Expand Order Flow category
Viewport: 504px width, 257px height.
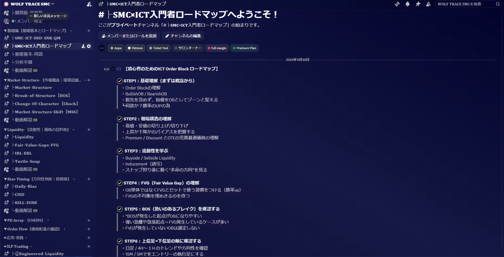tap(34, 229)
